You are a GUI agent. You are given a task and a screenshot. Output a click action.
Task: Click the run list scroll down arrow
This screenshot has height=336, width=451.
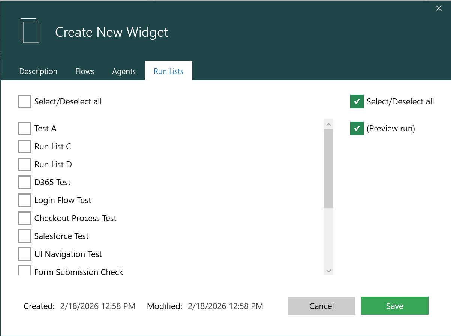coord(328,271)
